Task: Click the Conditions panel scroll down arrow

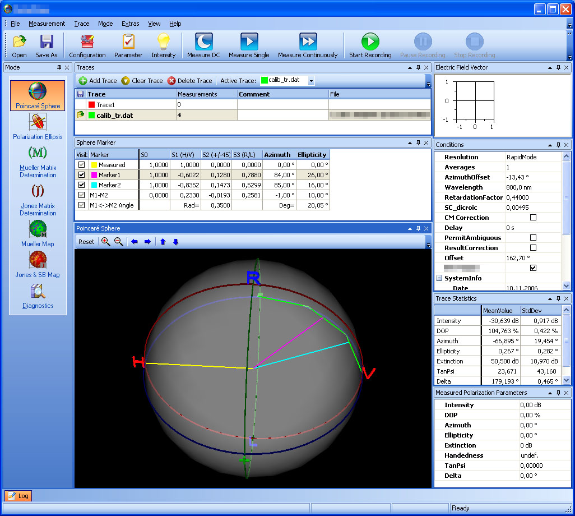Action: click(x=566, y=285)
